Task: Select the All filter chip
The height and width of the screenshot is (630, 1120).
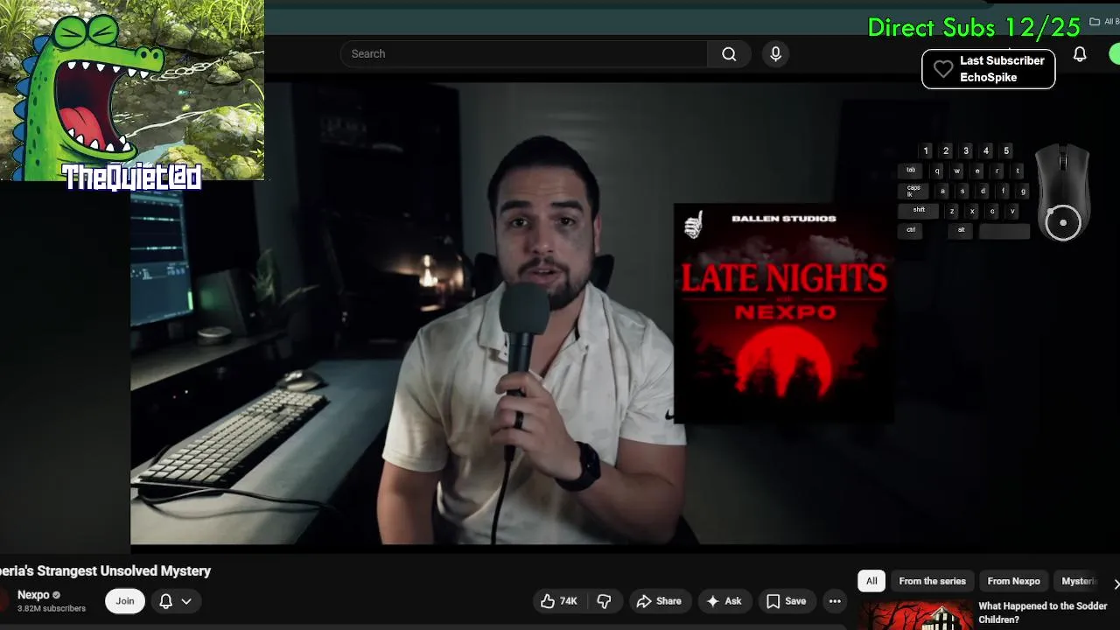Action: [871, 581]
